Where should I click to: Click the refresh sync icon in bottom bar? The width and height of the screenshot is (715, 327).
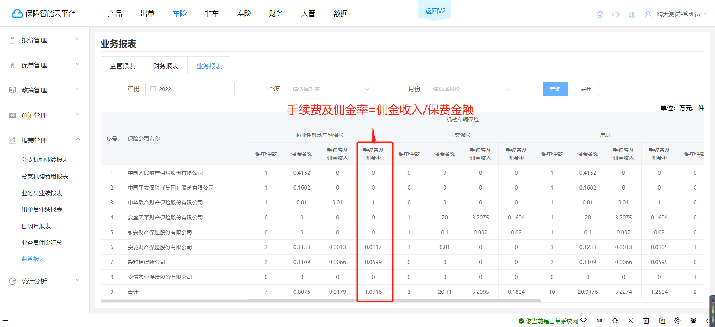pyautogui.click(x=615, y=320)
